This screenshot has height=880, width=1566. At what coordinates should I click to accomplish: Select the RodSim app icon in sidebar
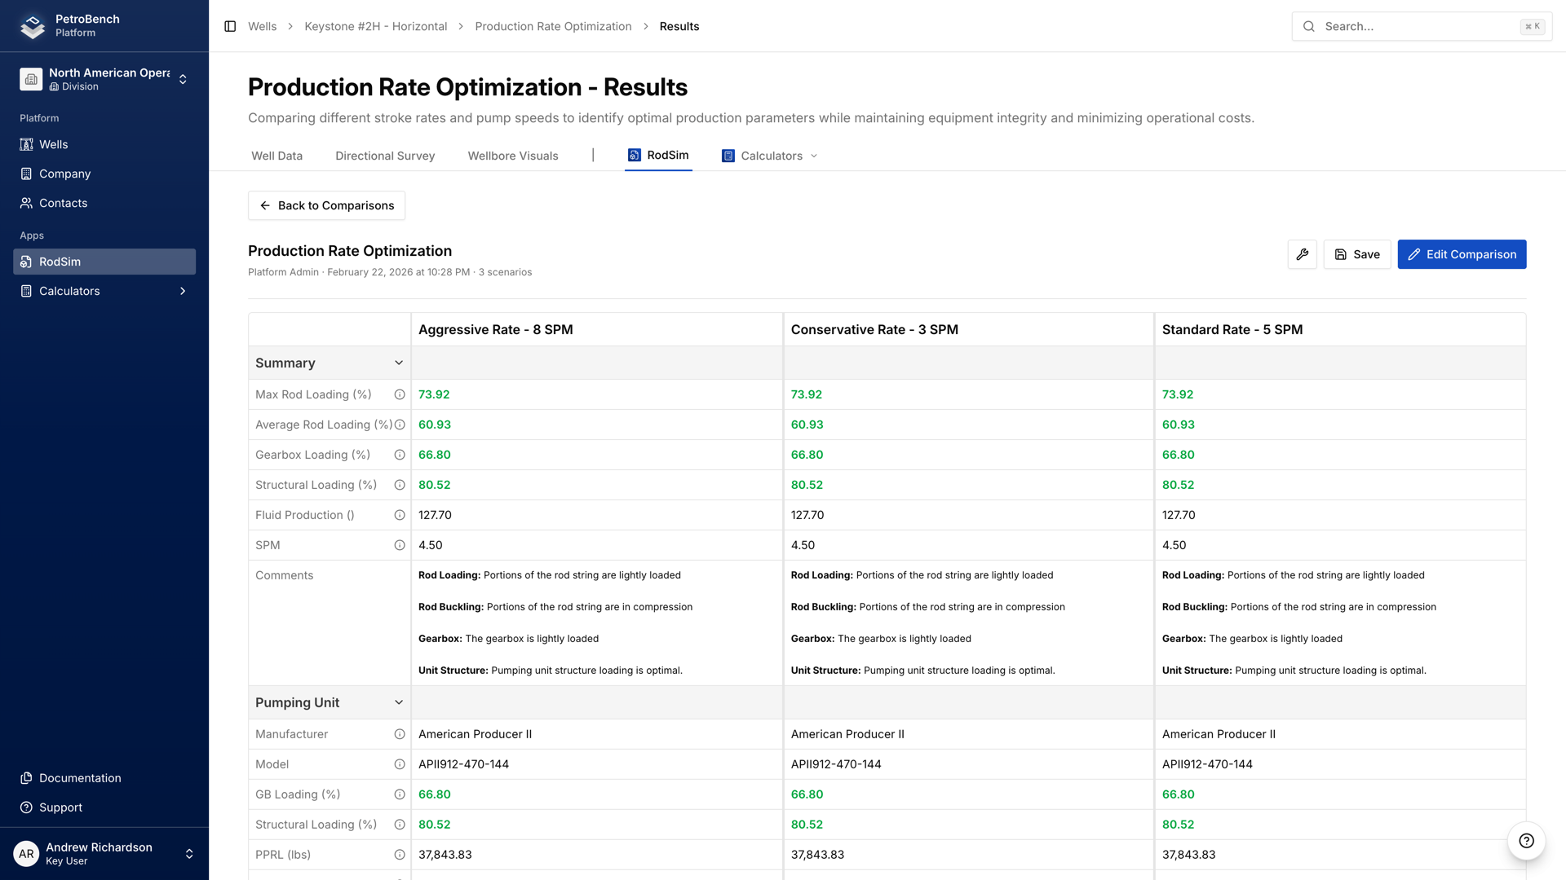(27, 262)
